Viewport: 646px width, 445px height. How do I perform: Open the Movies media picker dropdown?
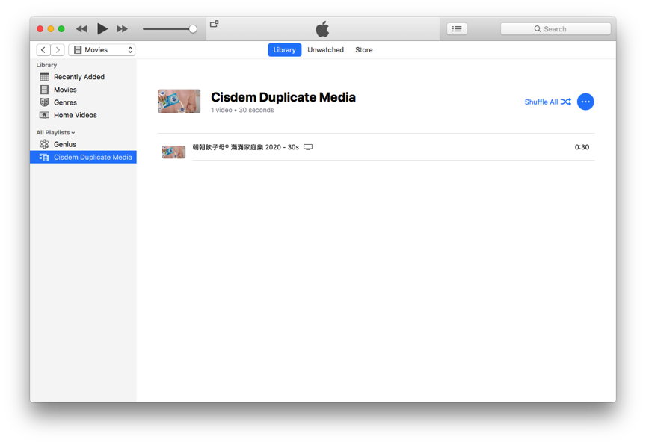tap(102, 50)
